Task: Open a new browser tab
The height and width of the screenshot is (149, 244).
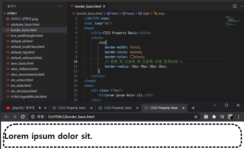Action: click(x=193, y=108)
